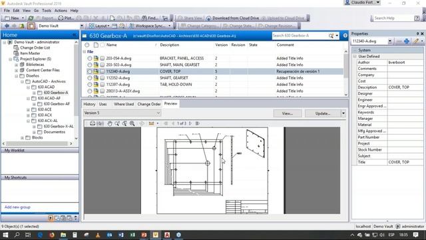Viewport: 426px width, 240px height.
Task: Click the drawing preview thumbnail
Action: [x=212, y=171]
